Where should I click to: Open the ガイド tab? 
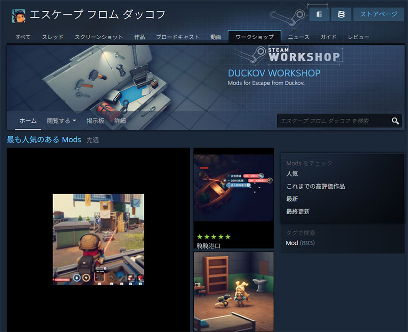[328, 37]
